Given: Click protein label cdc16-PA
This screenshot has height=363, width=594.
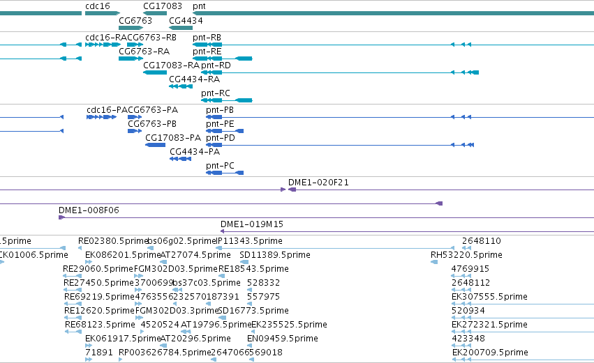Looking at the screenshot, I should [x=107, y=110].
